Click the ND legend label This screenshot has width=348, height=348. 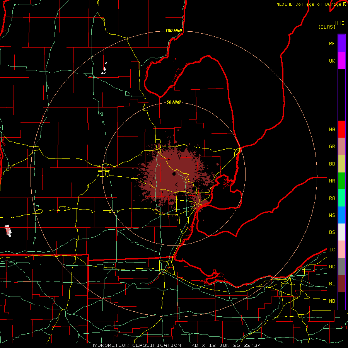[332, 301]
